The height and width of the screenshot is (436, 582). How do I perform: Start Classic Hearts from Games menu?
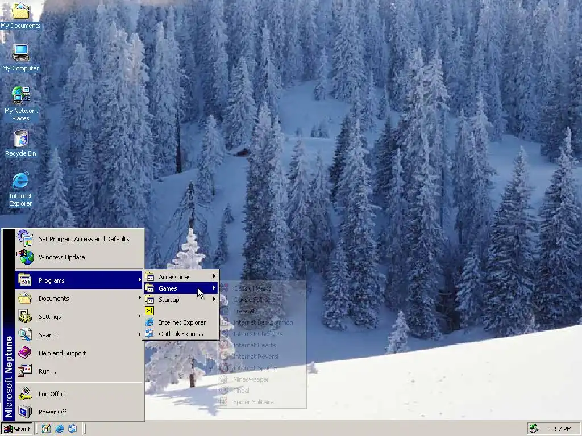click(x=263, y=288)
